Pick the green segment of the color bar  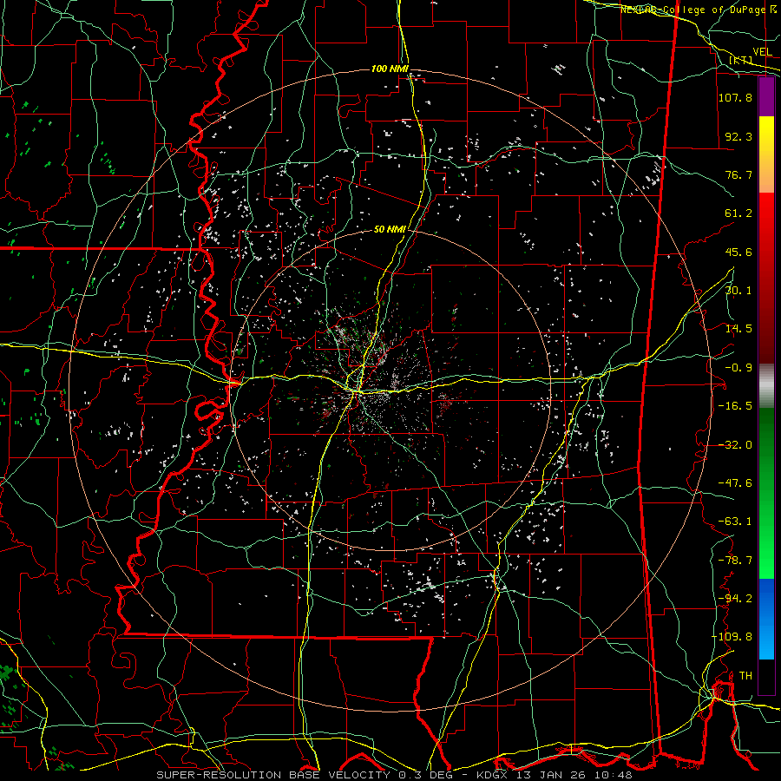tap(766, 493)
